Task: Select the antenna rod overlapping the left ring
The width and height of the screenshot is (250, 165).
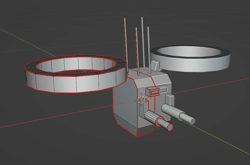Action: coord(126,45)
